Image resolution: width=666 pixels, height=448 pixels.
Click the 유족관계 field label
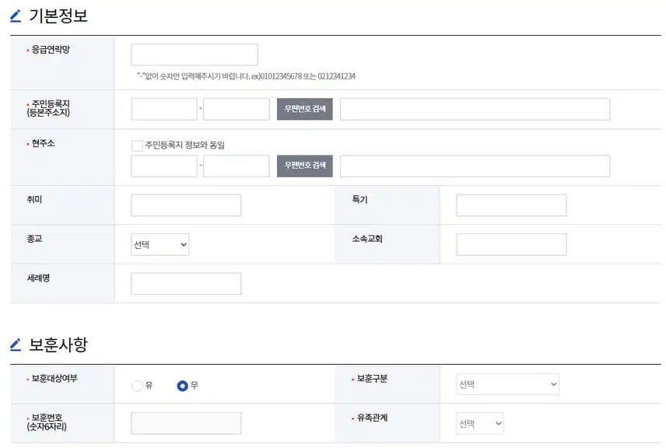[372, 418]
